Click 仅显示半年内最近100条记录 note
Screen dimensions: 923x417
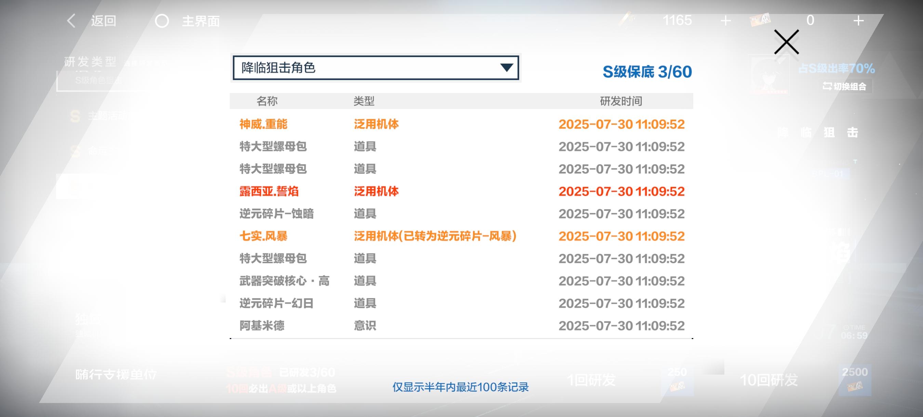[460, 387]
